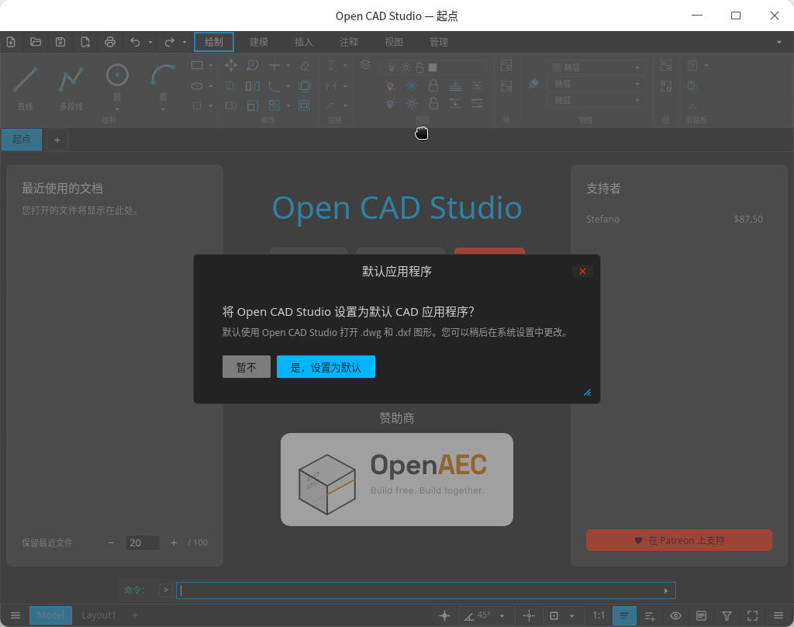Toggle the layer on lightbulb icon, bottom row
This screenshot has width=794, height=627.
(390, 104)
